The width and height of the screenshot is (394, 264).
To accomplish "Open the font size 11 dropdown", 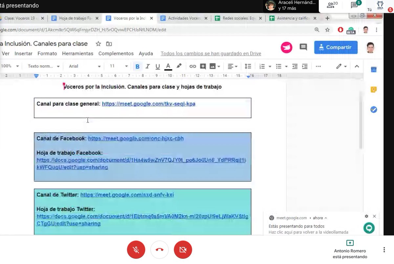I will pos(119,66).
